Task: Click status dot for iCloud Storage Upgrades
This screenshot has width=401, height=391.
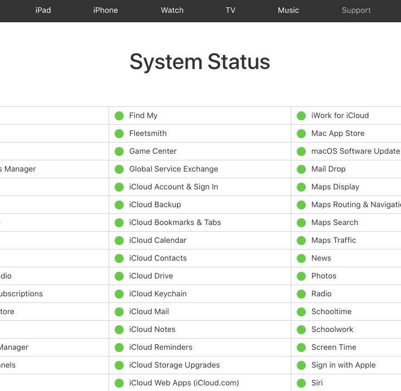Action: pos(119,365)
